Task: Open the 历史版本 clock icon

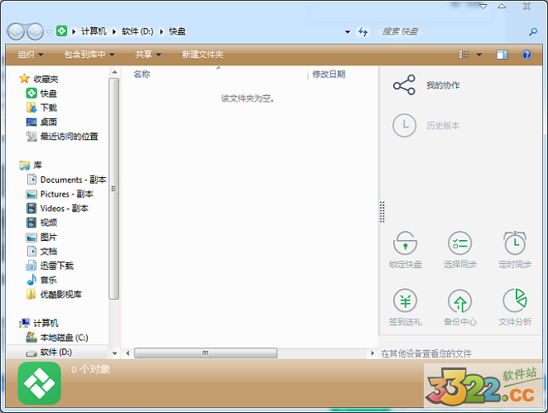Action: (x=404, y=125)
